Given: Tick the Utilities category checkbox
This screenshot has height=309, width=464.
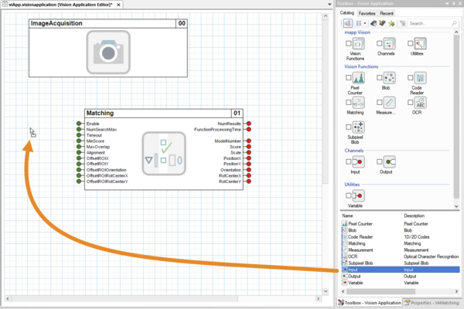Looking at the screenshot, I should pyautogui.click(x=410, y=43).
